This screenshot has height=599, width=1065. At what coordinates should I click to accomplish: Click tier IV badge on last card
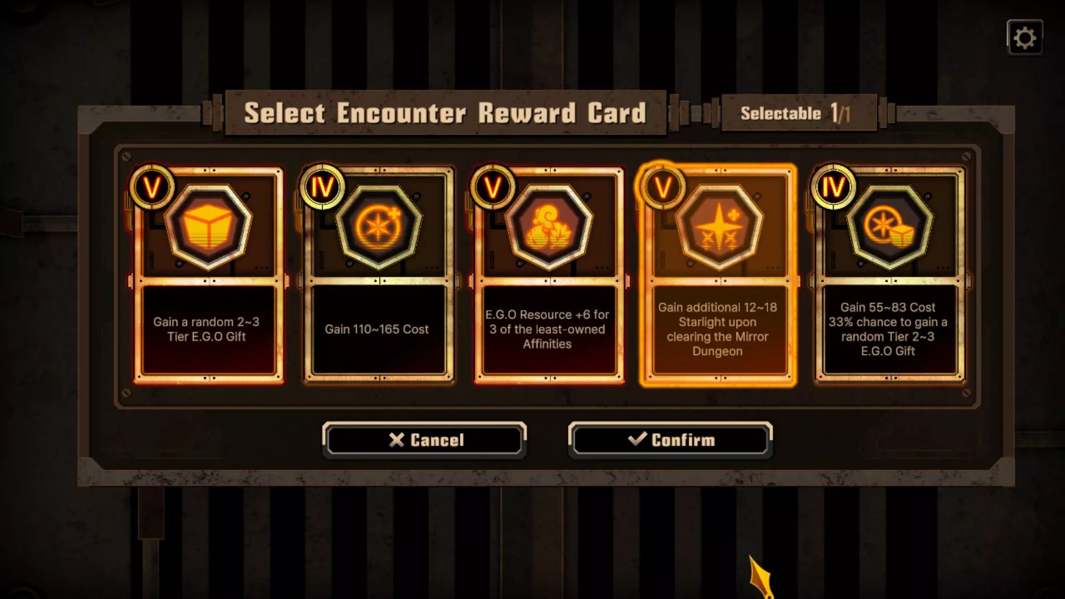point(833,187)
